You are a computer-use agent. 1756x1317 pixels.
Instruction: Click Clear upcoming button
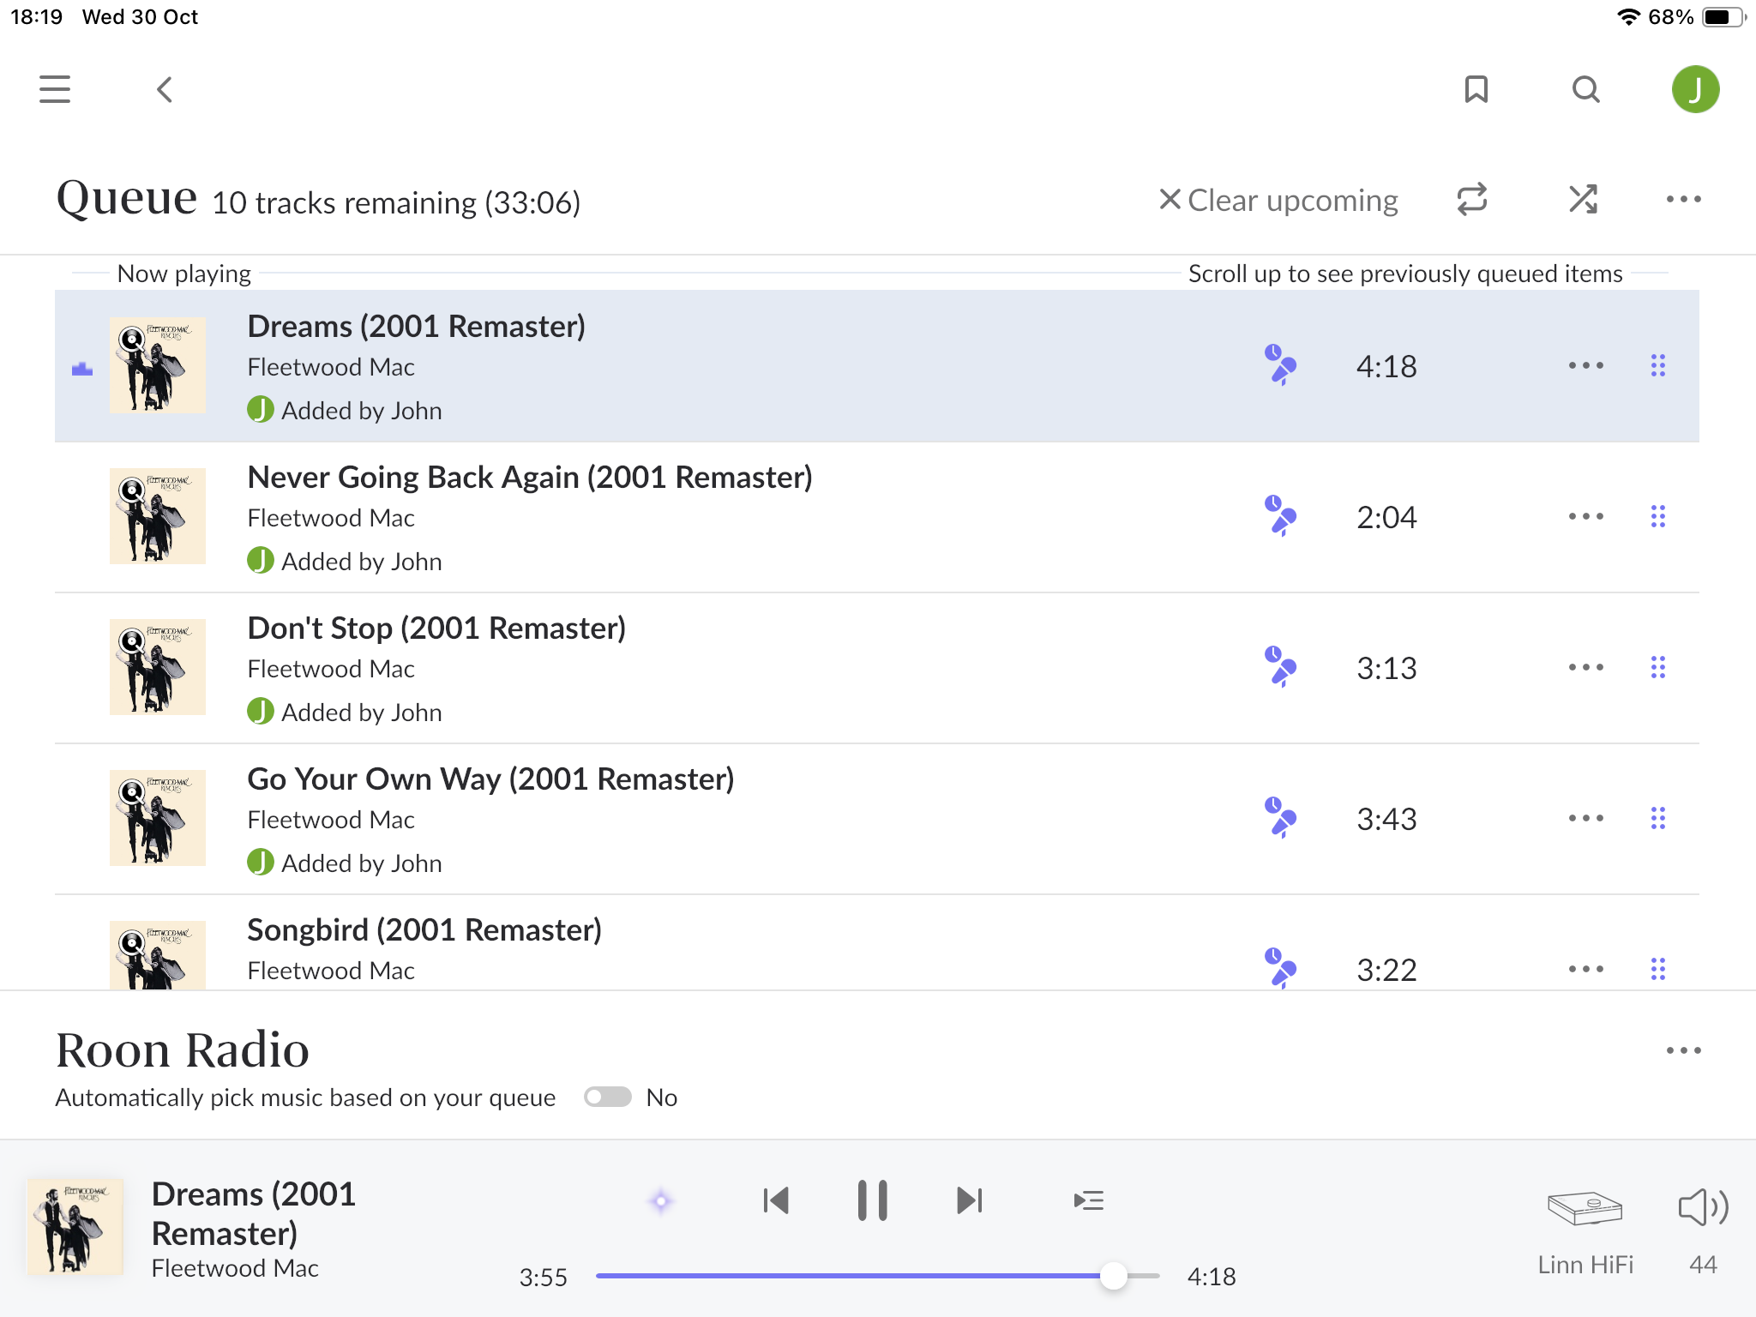point(1278,200)
